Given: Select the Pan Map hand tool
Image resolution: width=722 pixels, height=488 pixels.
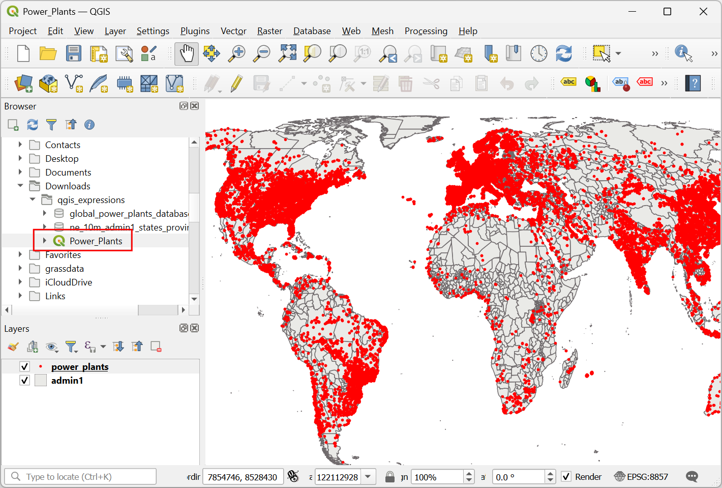Looking at the screenshot, I should [x=187, y=53].
